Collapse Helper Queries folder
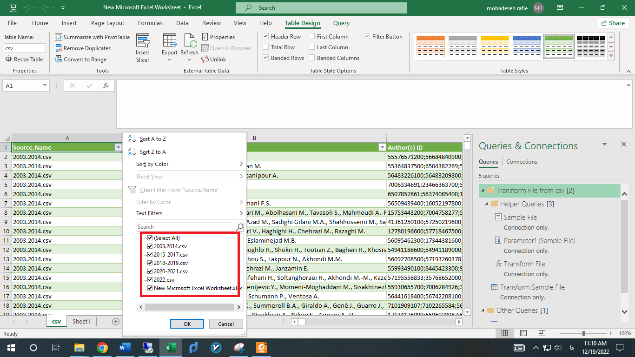Viewport: 635px width, 357px height. 487,204
